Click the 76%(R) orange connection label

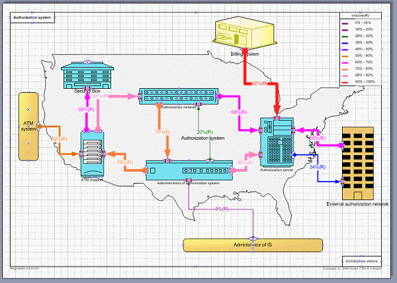pyautogui.click(x=125, y=162)
